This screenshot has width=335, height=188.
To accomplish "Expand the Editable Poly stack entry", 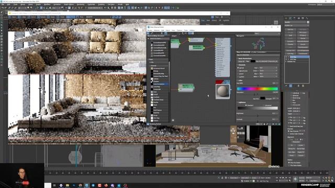I will 286,62.
